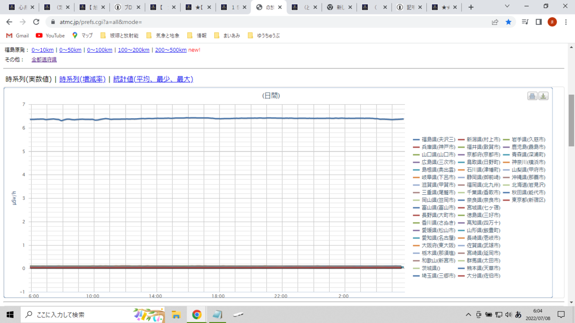Open the Windows Start menu
The height and width of the screenshot is (323, 575).
(x=9, y=314)
